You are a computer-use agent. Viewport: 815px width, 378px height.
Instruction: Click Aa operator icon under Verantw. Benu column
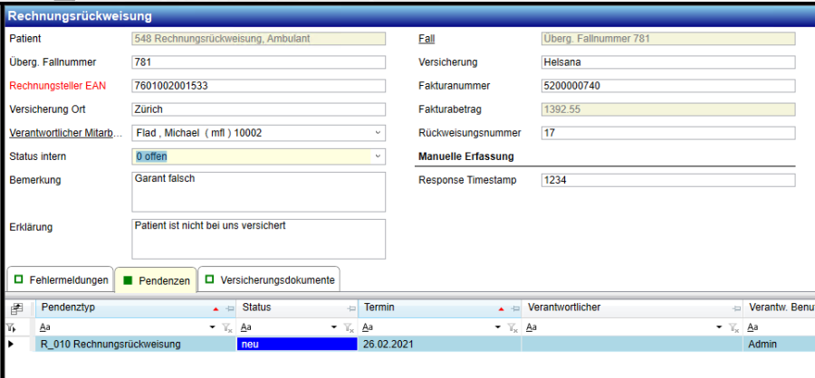coord(753,327)
